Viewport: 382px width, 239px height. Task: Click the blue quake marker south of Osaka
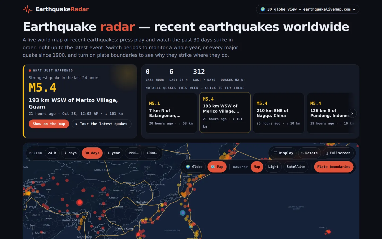click(x=183, y=213)
